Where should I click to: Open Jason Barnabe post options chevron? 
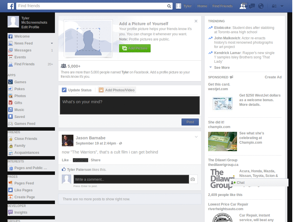click(196, 137)
